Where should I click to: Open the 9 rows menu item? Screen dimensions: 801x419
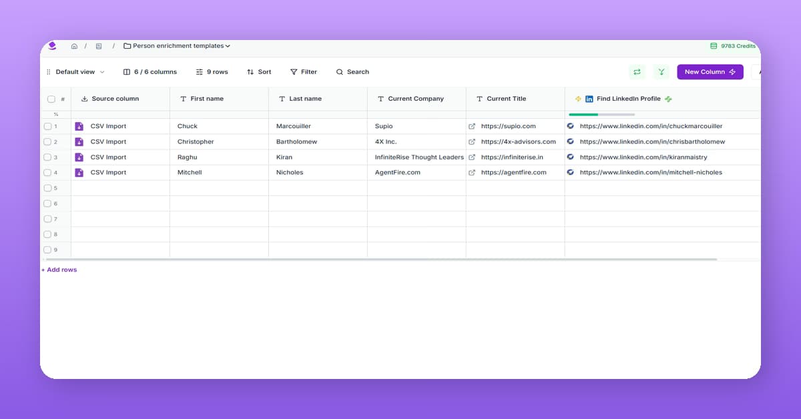click(212, 71)
